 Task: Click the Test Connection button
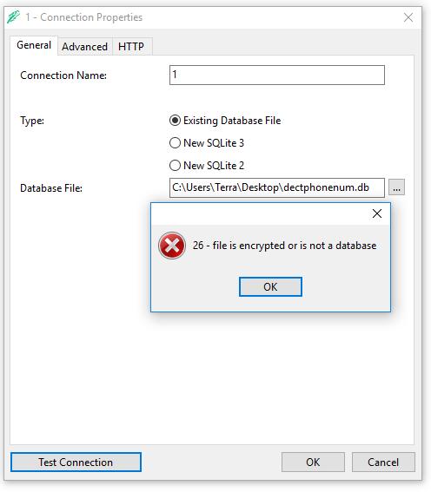pyautogui.click(x=76, y=462)
